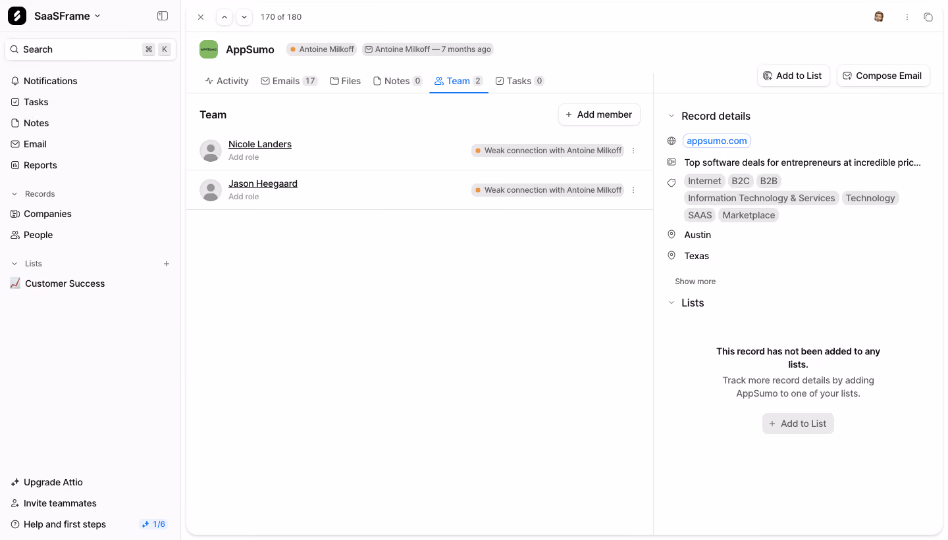Image resolution: width=948 pixels, height=540 pixels.
Task: Go to previous record with up chevron
Action: click(224, 17)
